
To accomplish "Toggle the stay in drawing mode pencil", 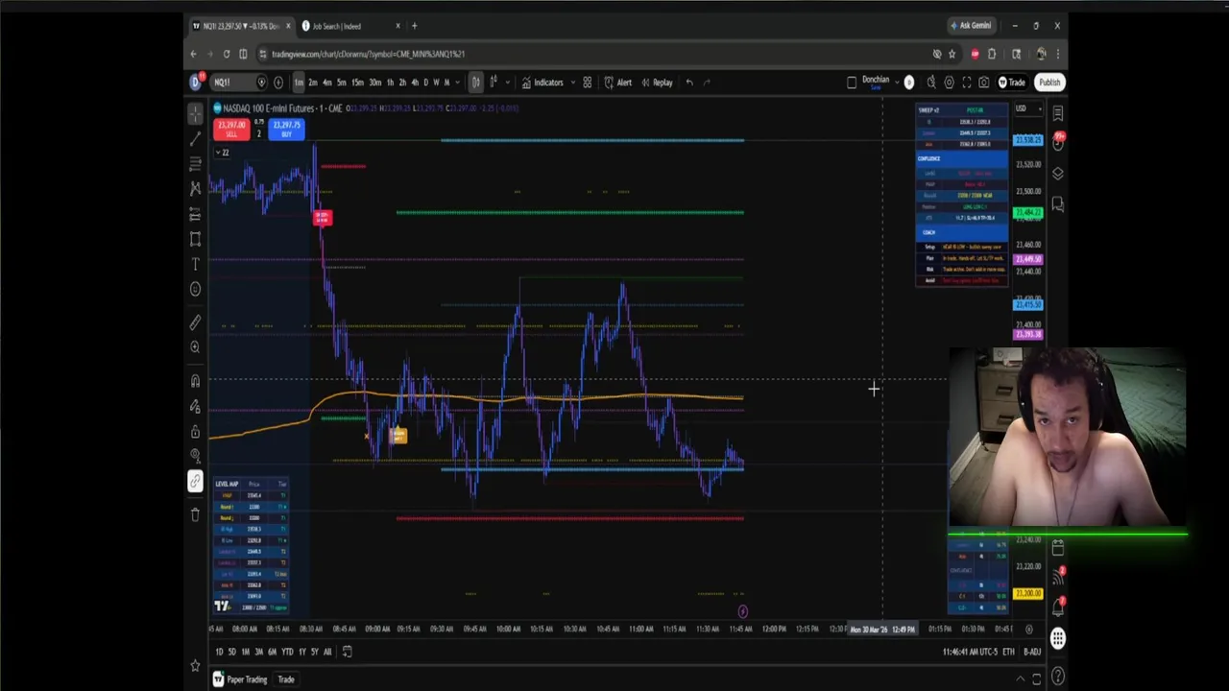I will (x=195, y=406).
